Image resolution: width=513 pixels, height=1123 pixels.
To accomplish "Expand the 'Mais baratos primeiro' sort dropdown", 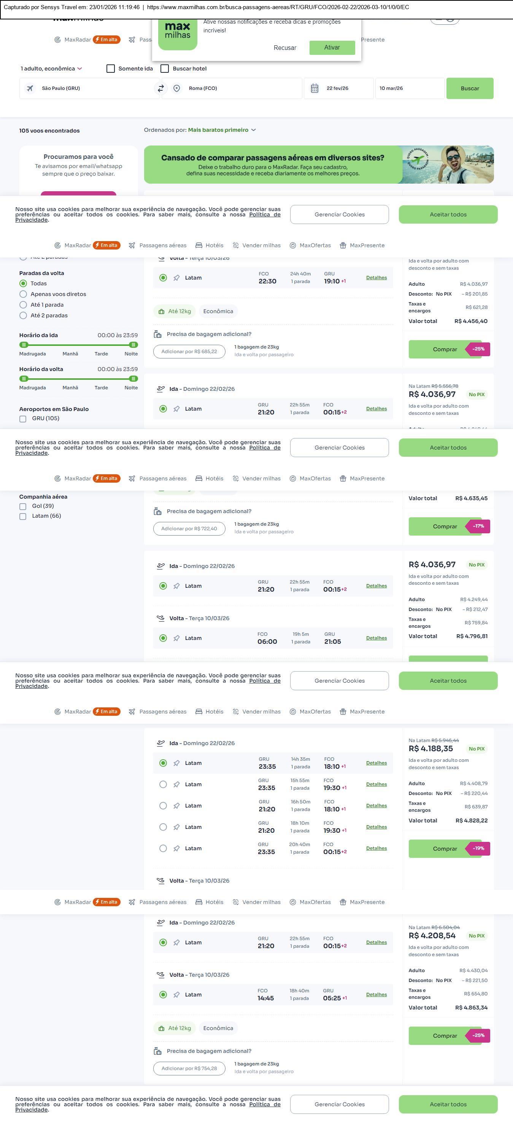I will click(221, 130).
